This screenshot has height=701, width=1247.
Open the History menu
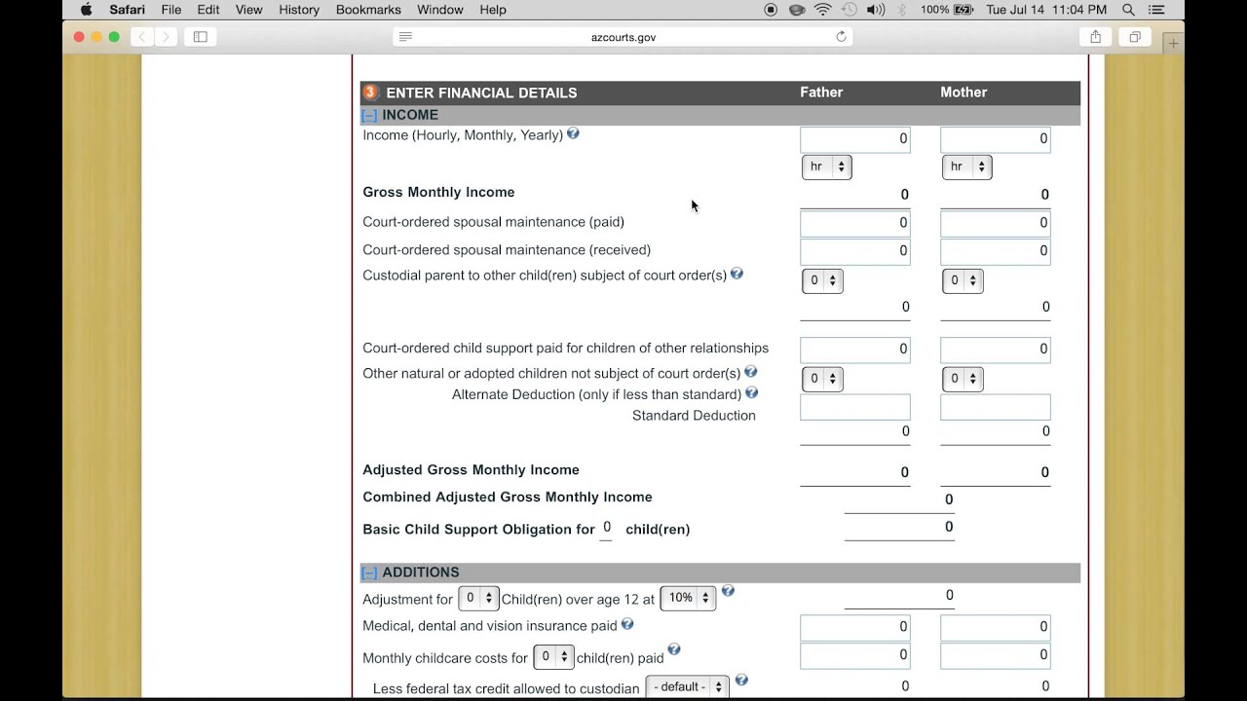tap(299, 10)
